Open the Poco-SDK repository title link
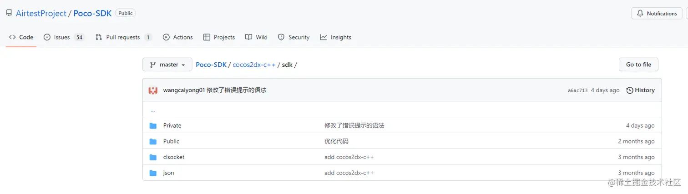Screen dimensions: 688x194 [92, 13]
